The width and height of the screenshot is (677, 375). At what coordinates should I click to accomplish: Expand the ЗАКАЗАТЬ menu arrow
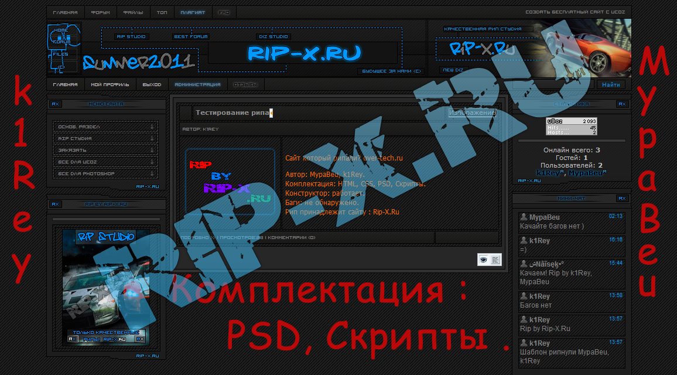coord(152,150)
